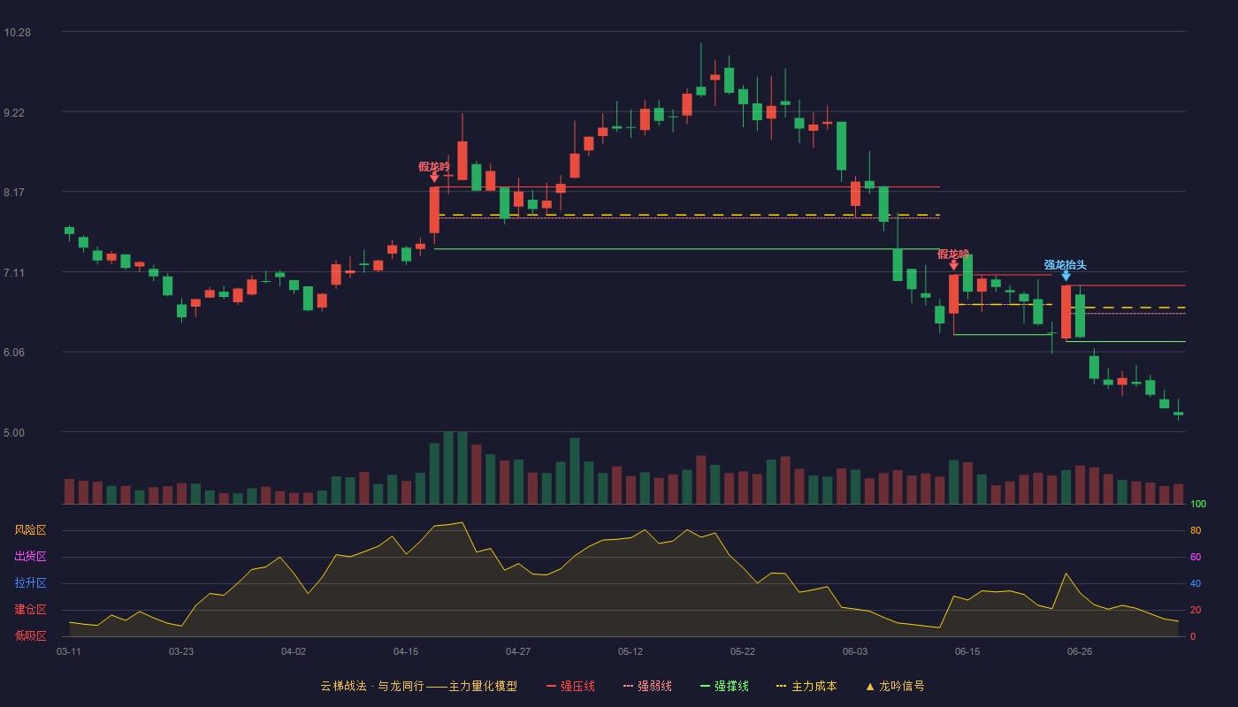Click the red 强压线 legend line icon
The height and width of the screenshot is (707, 1238).
[552, 686]
